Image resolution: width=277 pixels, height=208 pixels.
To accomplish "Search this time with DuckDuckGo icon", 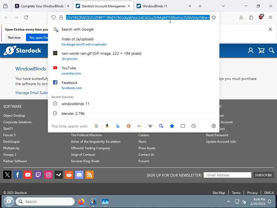I will pos(128,126).
